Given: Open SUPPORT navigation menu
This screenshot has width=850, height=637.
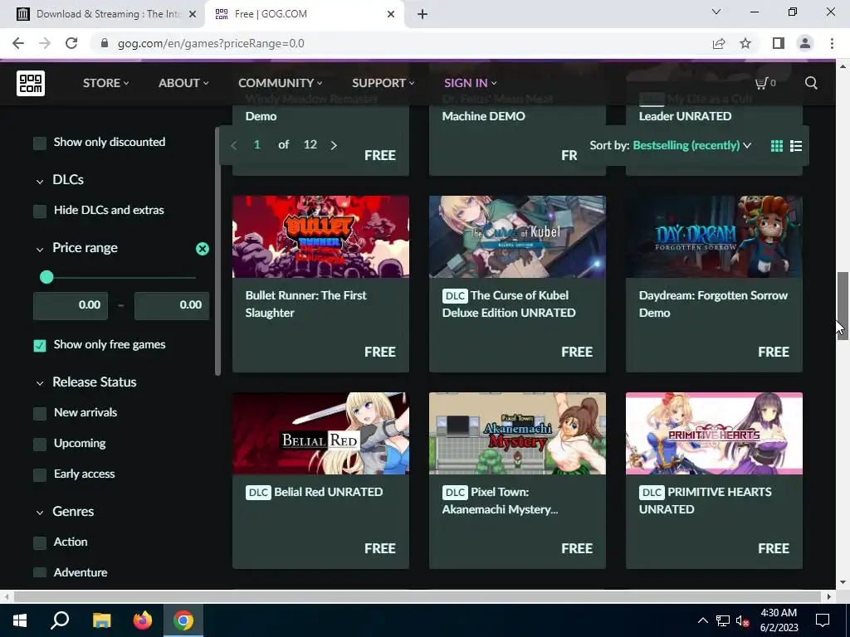Looking at the screenshot, I should [x=383, y=83].
